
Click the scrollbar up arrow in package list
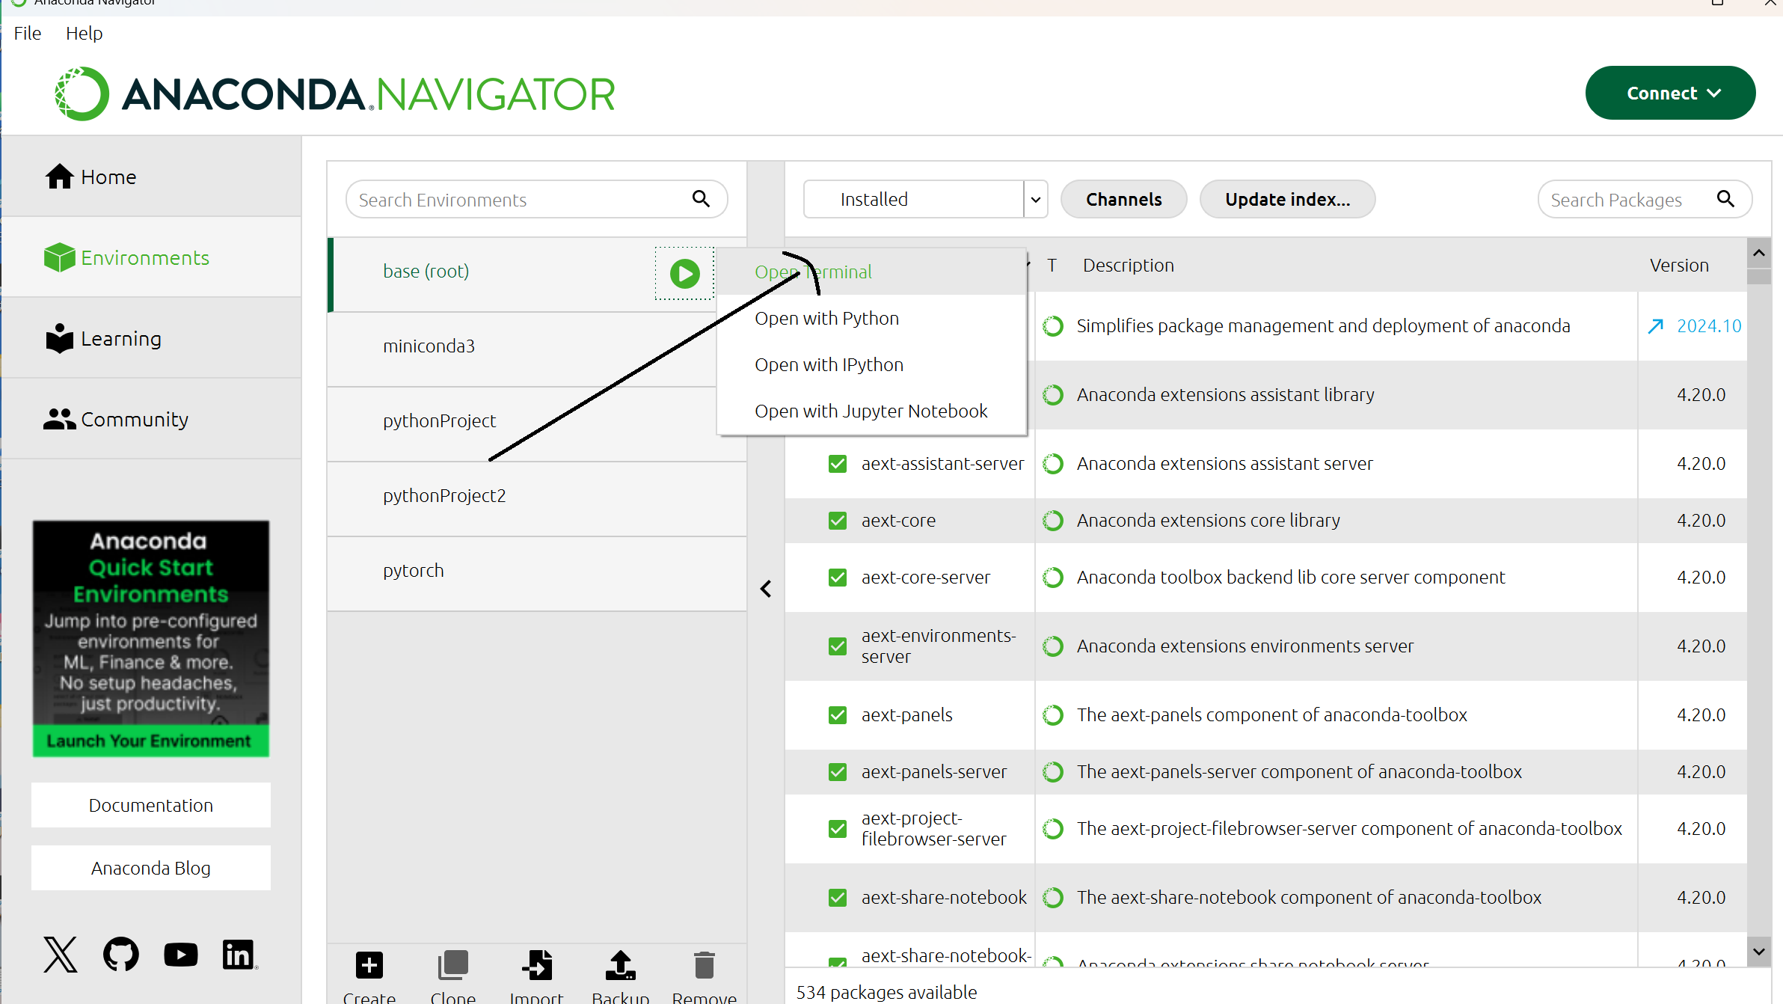click(x=1759, y=254)
